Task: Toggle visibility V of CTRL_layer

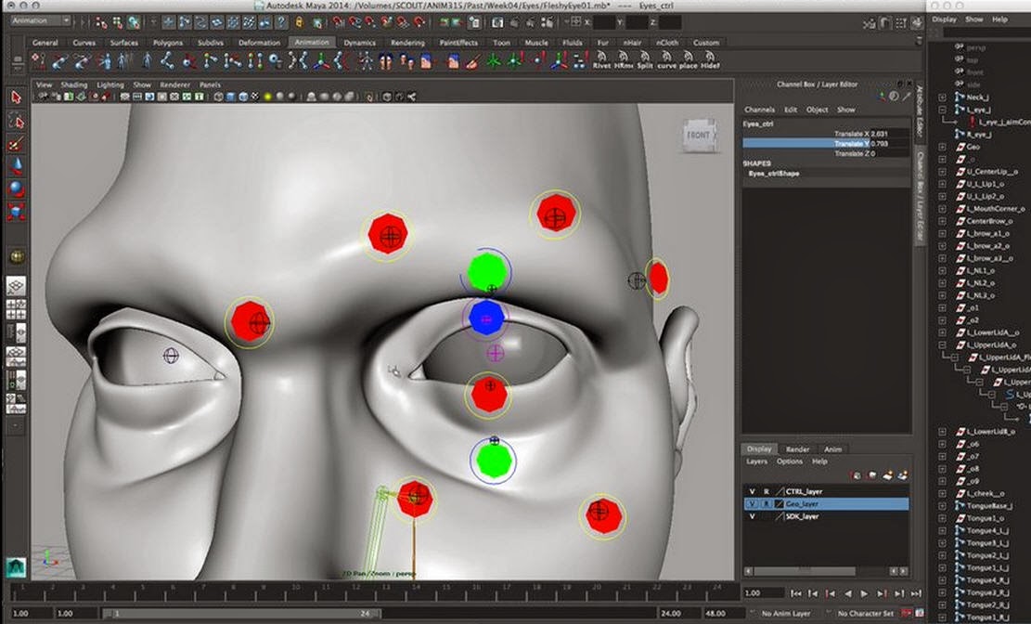Action: (x=753, y=491)
